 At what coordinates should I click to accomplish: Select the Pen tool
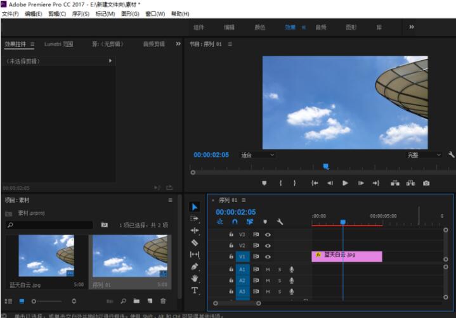pyautogui.click(x=195, y=267)
